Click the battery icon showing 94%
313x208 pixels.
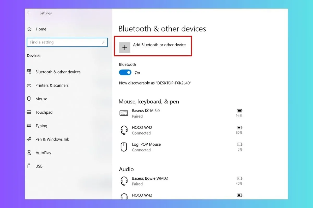point(239,111)
